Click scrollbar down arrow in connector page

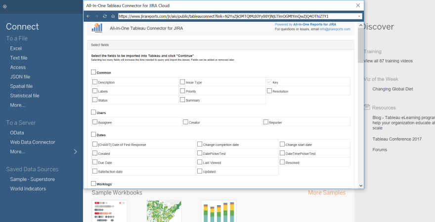coord(361,185)
